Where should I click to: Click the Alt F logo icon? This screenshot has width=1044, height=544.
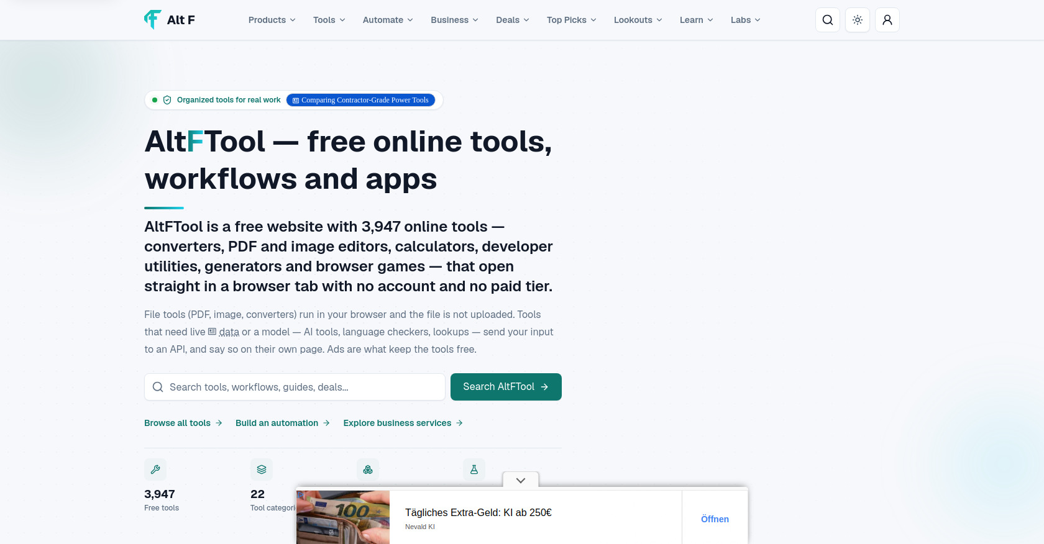pos(152,20)
